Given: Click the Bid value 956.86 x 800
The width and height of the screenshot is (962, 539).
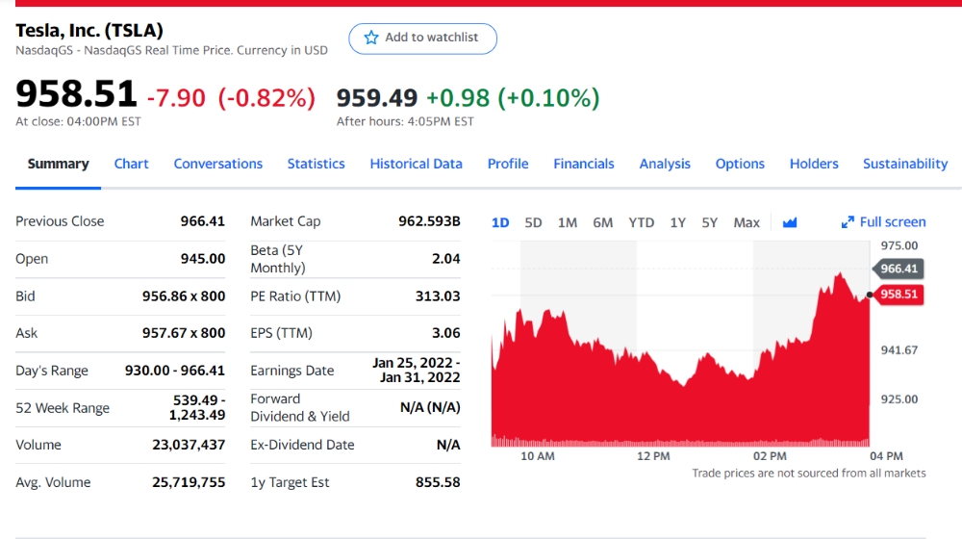Looking at the screenshot, I should click(184, 295).
